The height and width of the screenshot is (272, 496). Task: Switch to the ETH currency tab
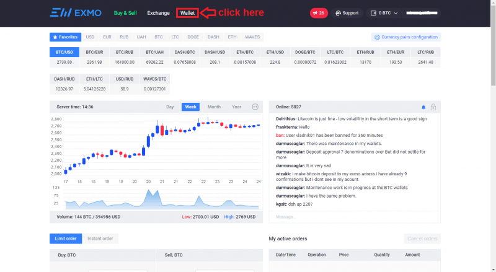click(x=232, y=37)
